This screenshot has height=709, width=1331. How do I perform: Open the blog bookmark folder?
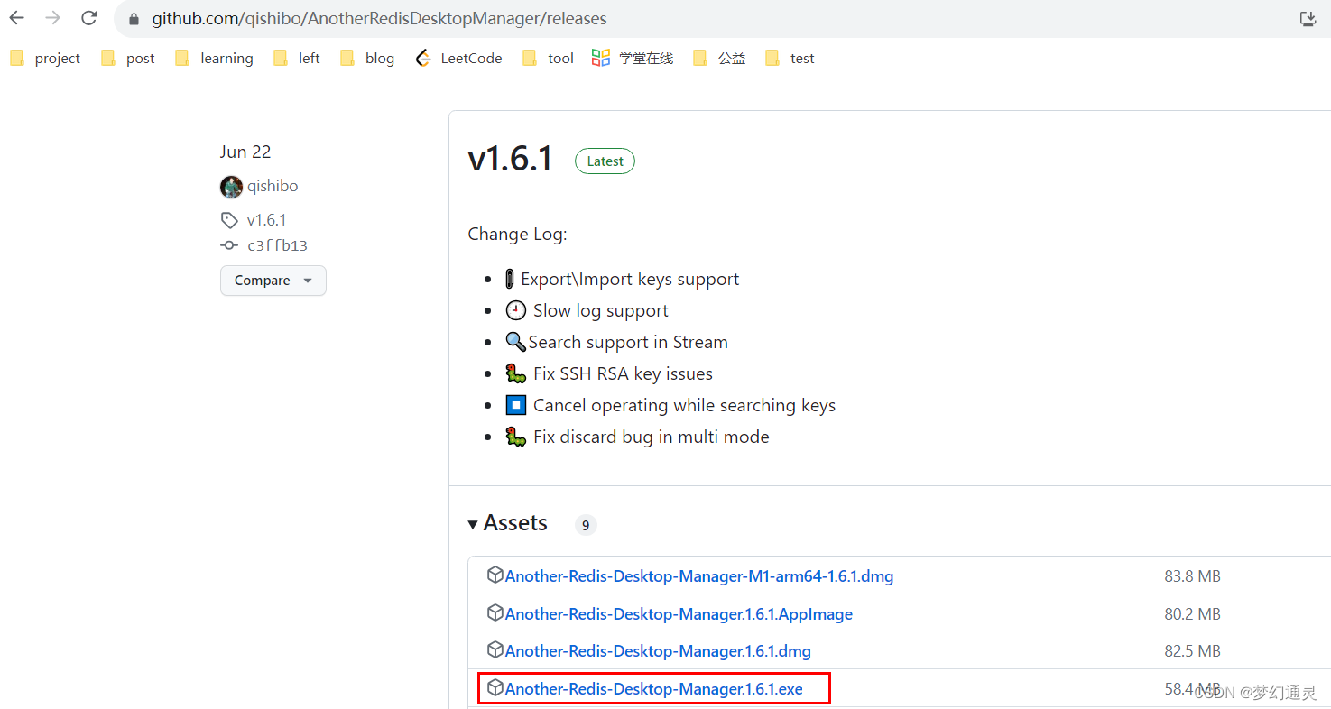coord(367,59)
